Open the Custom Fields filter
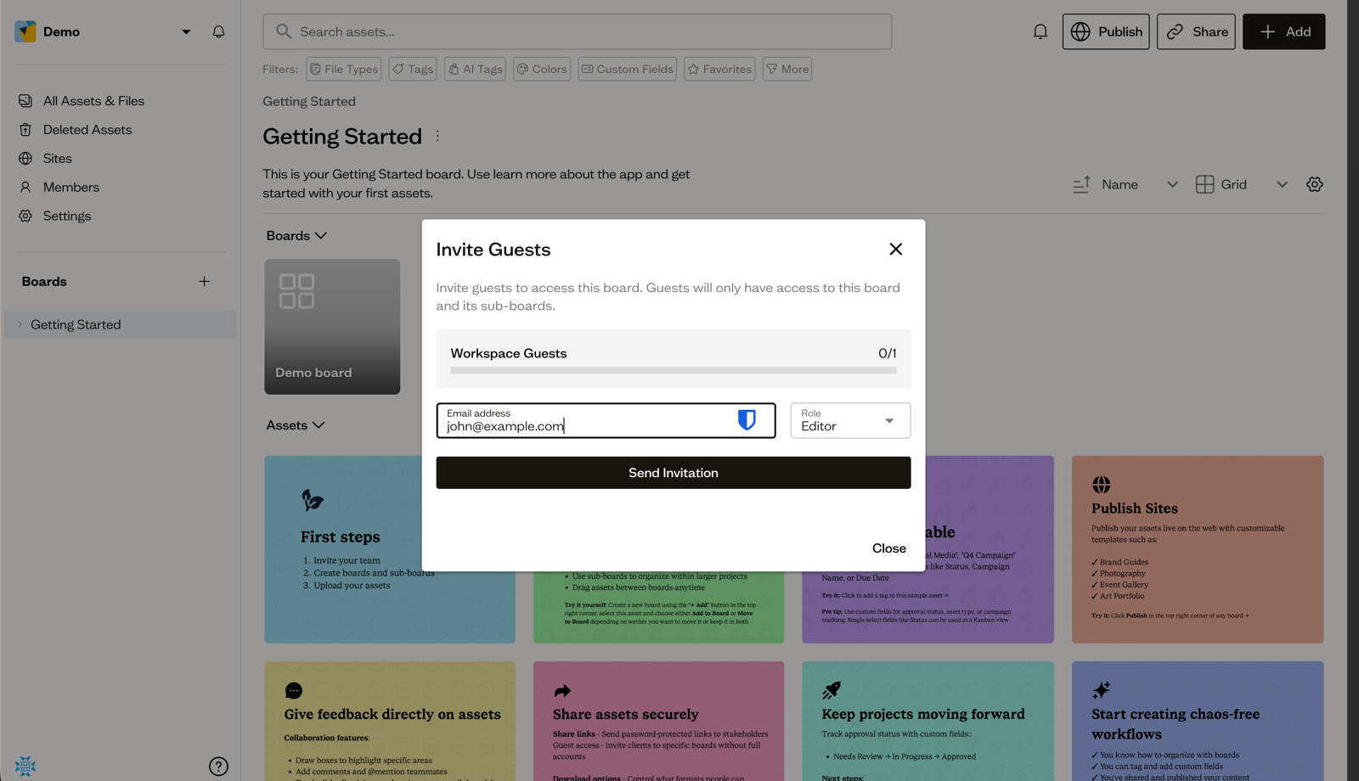This screenshot has width=1359, height=781. point(627,69)
